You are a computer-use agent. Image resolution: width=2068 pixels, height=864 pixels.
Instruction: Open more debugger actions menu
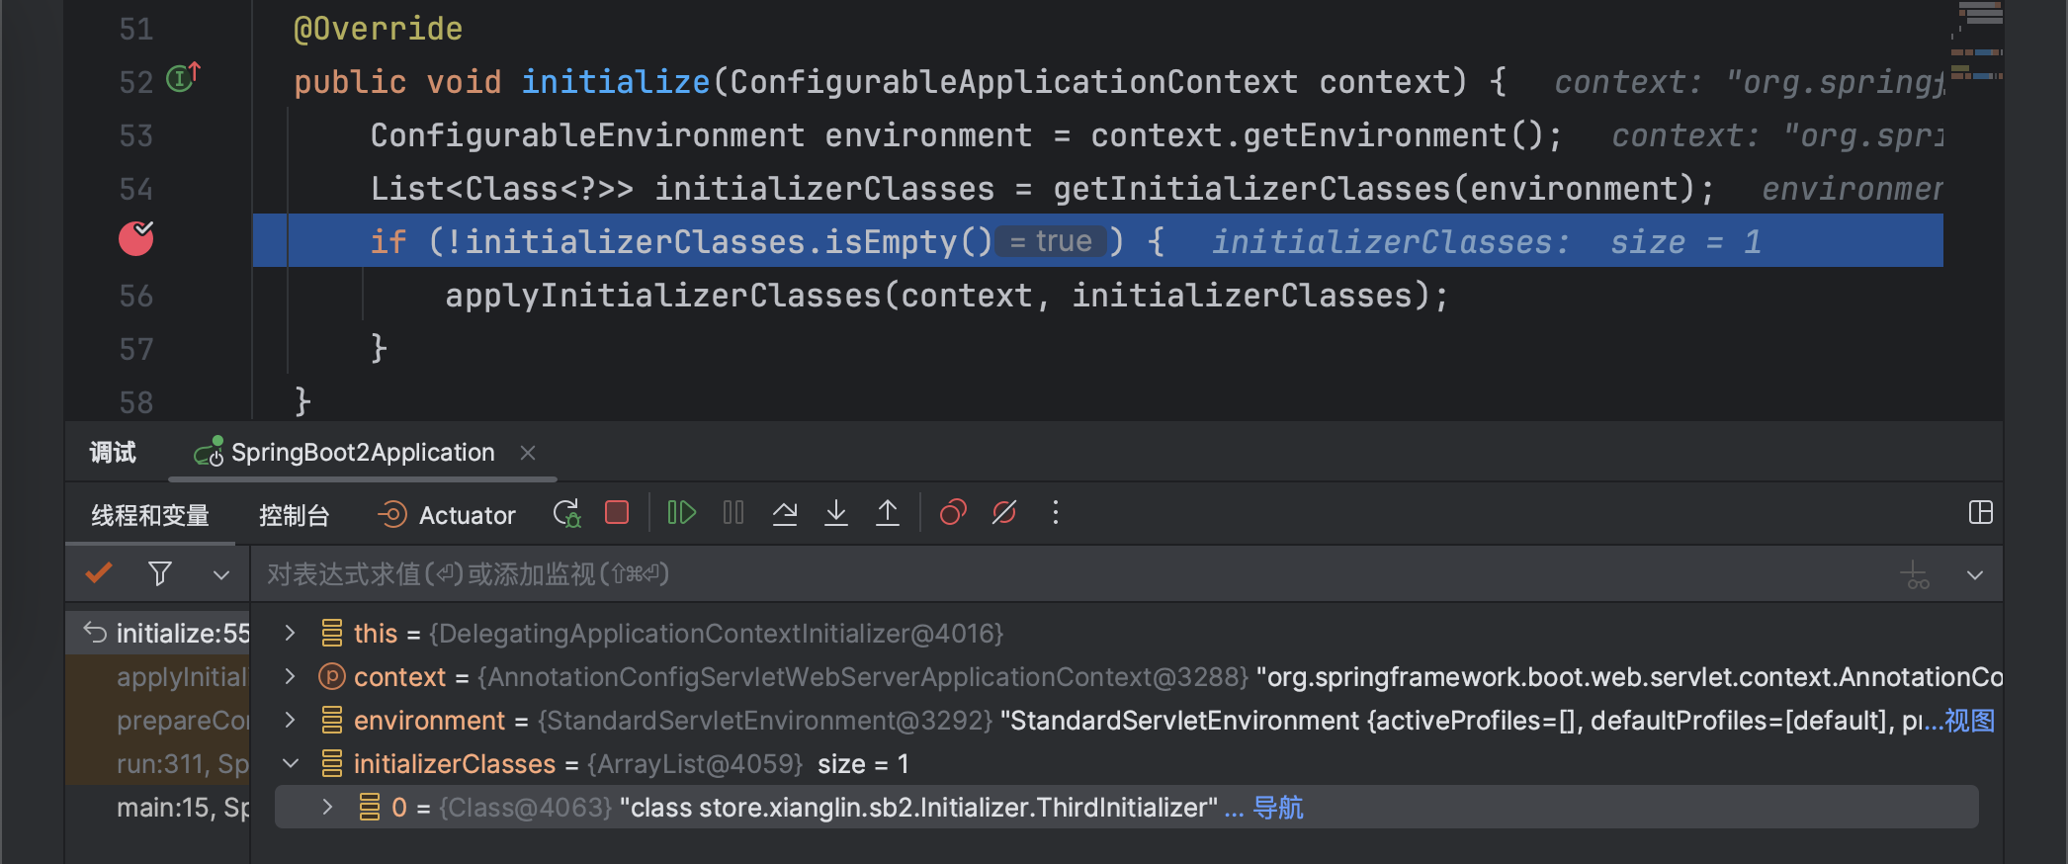click(x=1056, y=512)
